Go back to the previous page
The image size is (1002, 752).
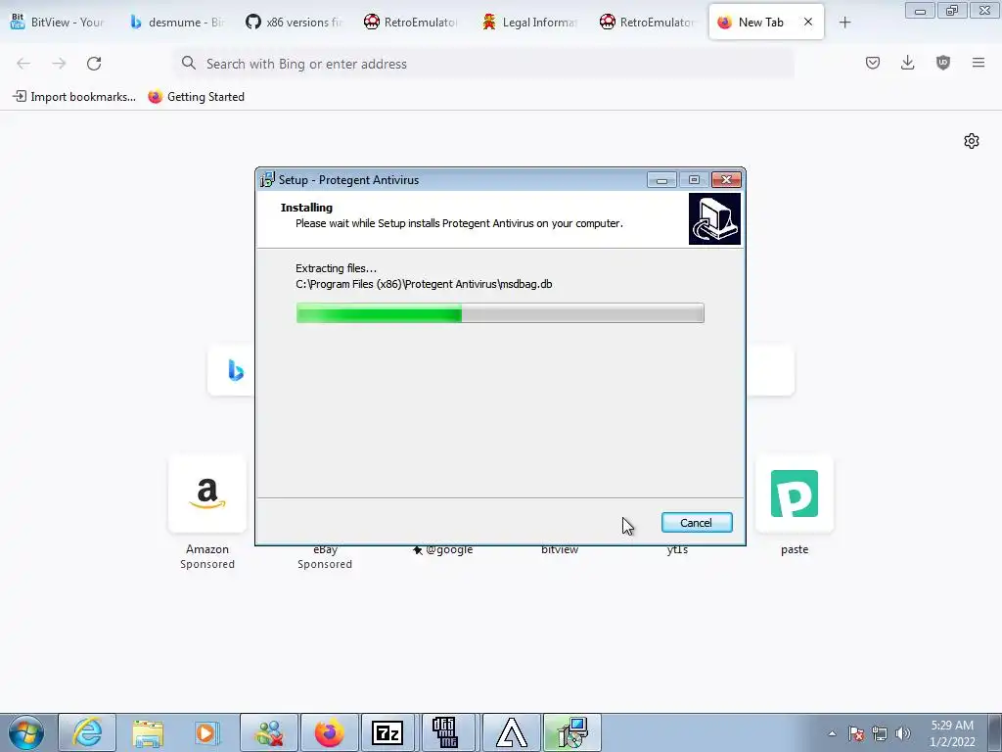point(23,64)
